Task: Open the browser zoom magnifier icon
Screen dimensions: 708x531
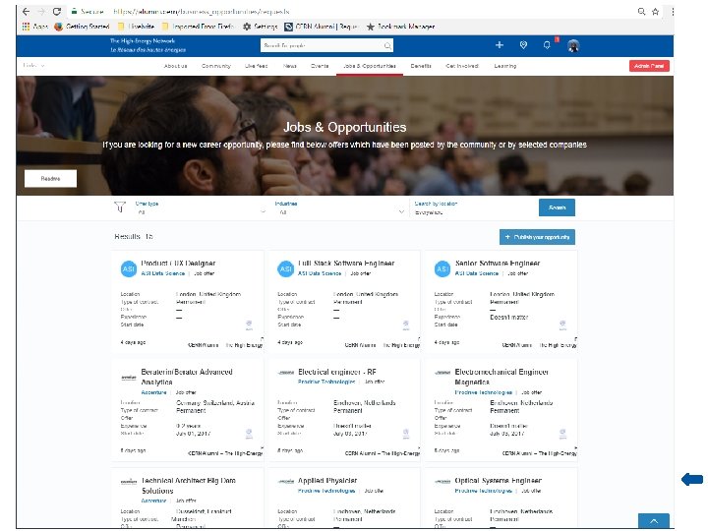Action: (x=641, y=11)
